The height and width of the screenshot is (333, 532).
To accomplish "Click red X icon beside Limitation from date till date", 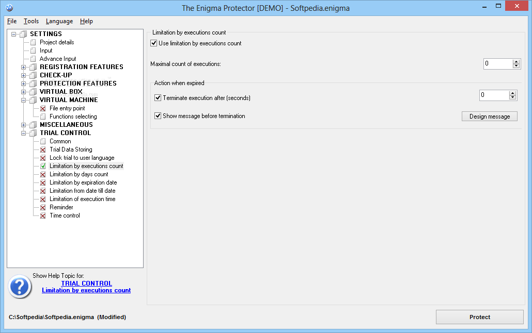I will [43, 191].
